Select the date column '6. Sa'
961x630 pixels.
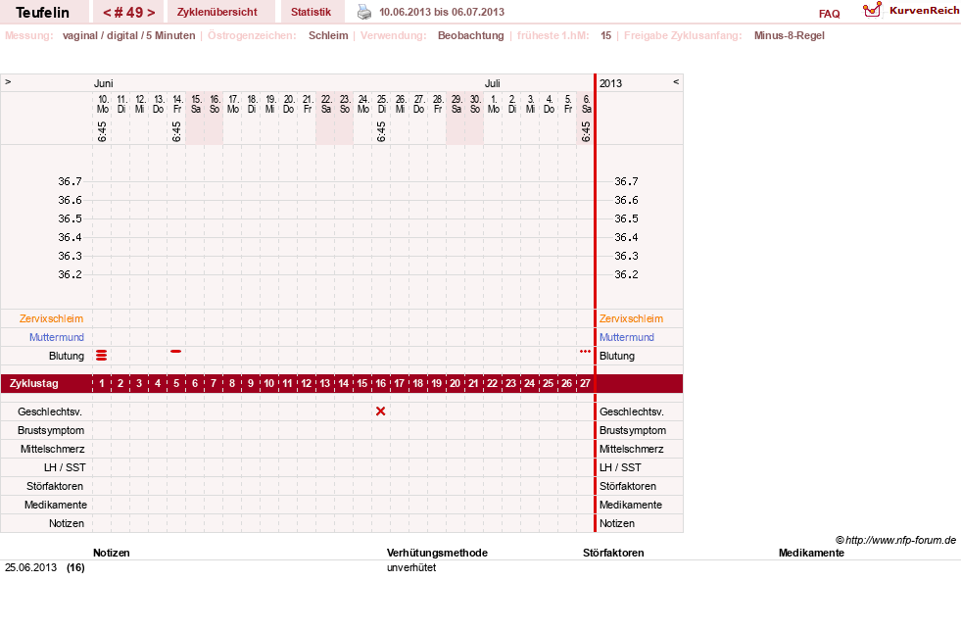click(x=587, y=104)
